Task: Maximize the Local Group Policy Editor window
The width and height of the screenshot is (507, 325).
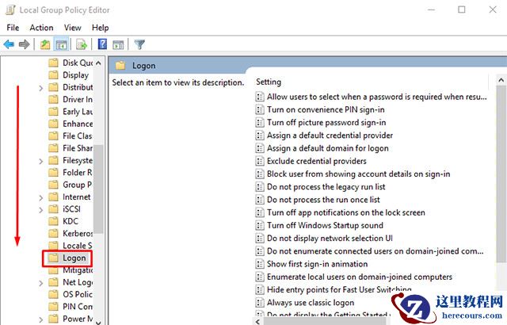Action: [462, 10]
